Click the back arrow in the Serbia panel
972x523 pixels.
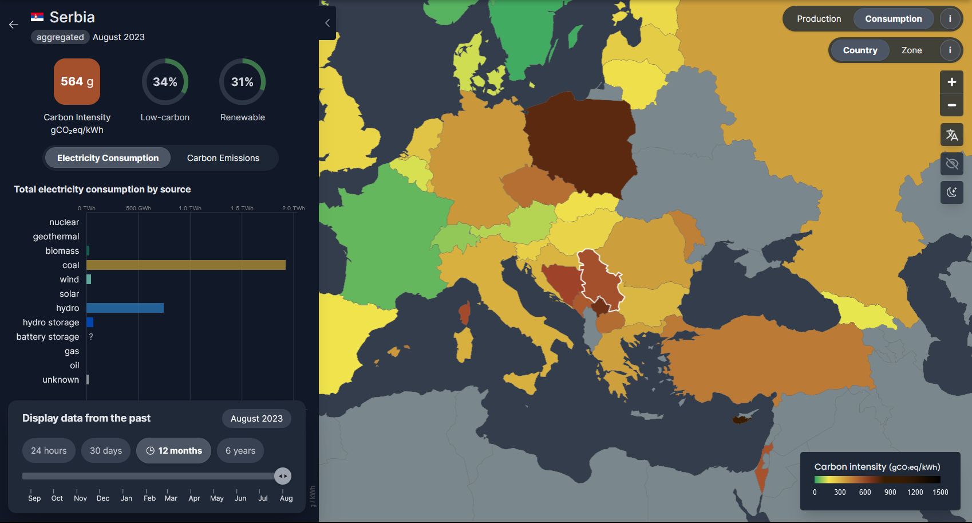point(13,25)
